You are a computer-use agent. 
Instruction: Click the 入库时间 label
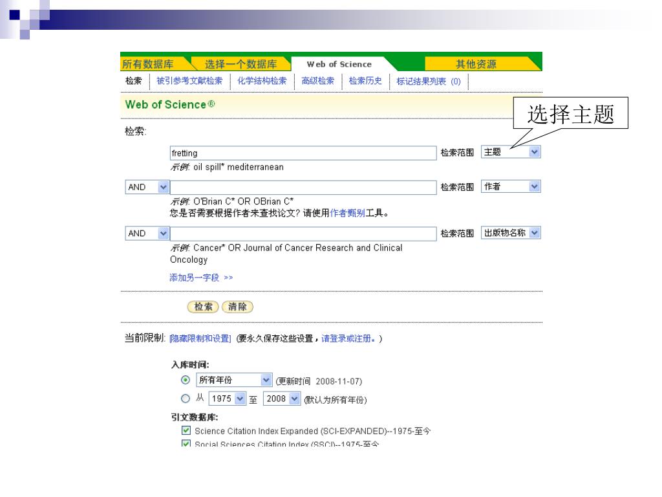pos(190,365)
